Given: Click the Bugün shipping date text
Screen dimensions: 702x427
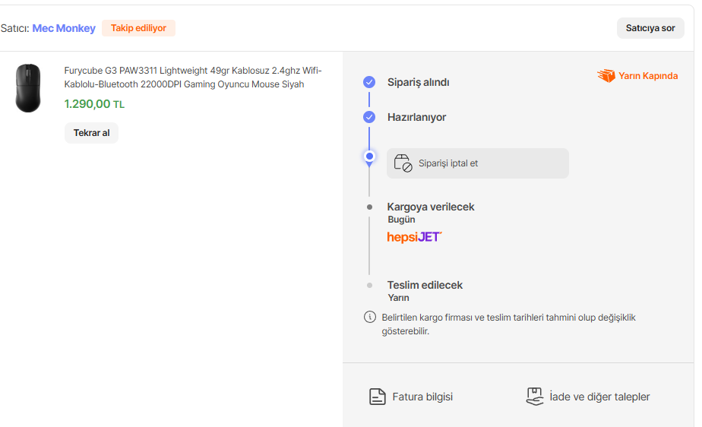Looking at the screenshot, I should 401,220.
